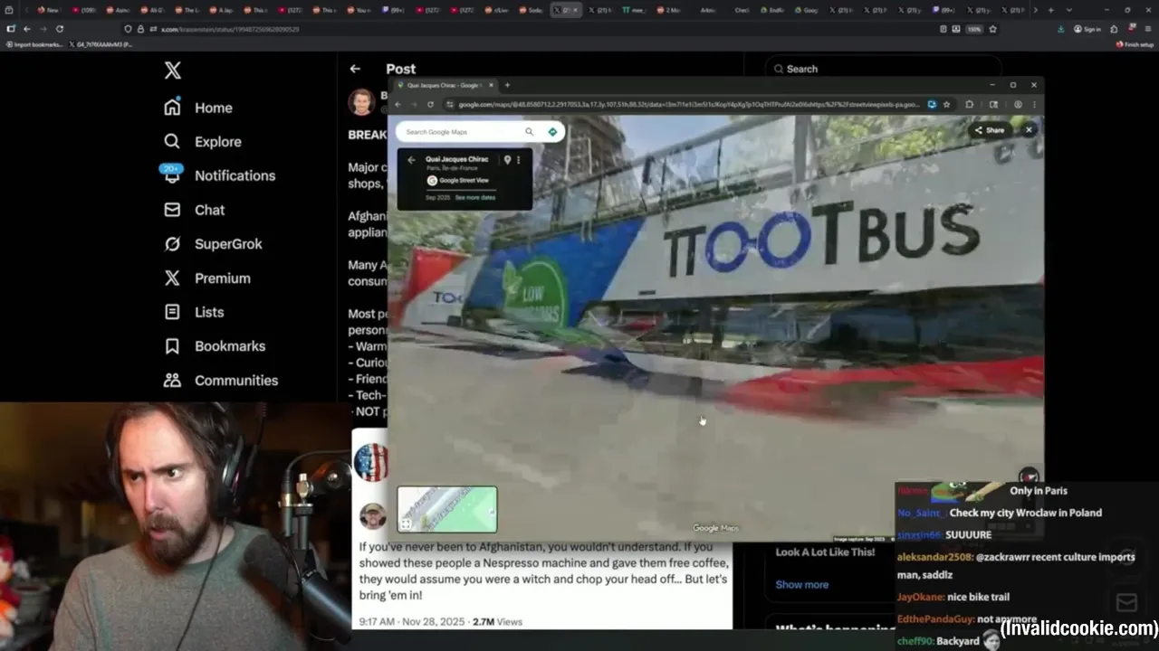Click Quai Jacques Chirac place title
The height and width of the screenshot is (651, 1159).
(456, 159)
